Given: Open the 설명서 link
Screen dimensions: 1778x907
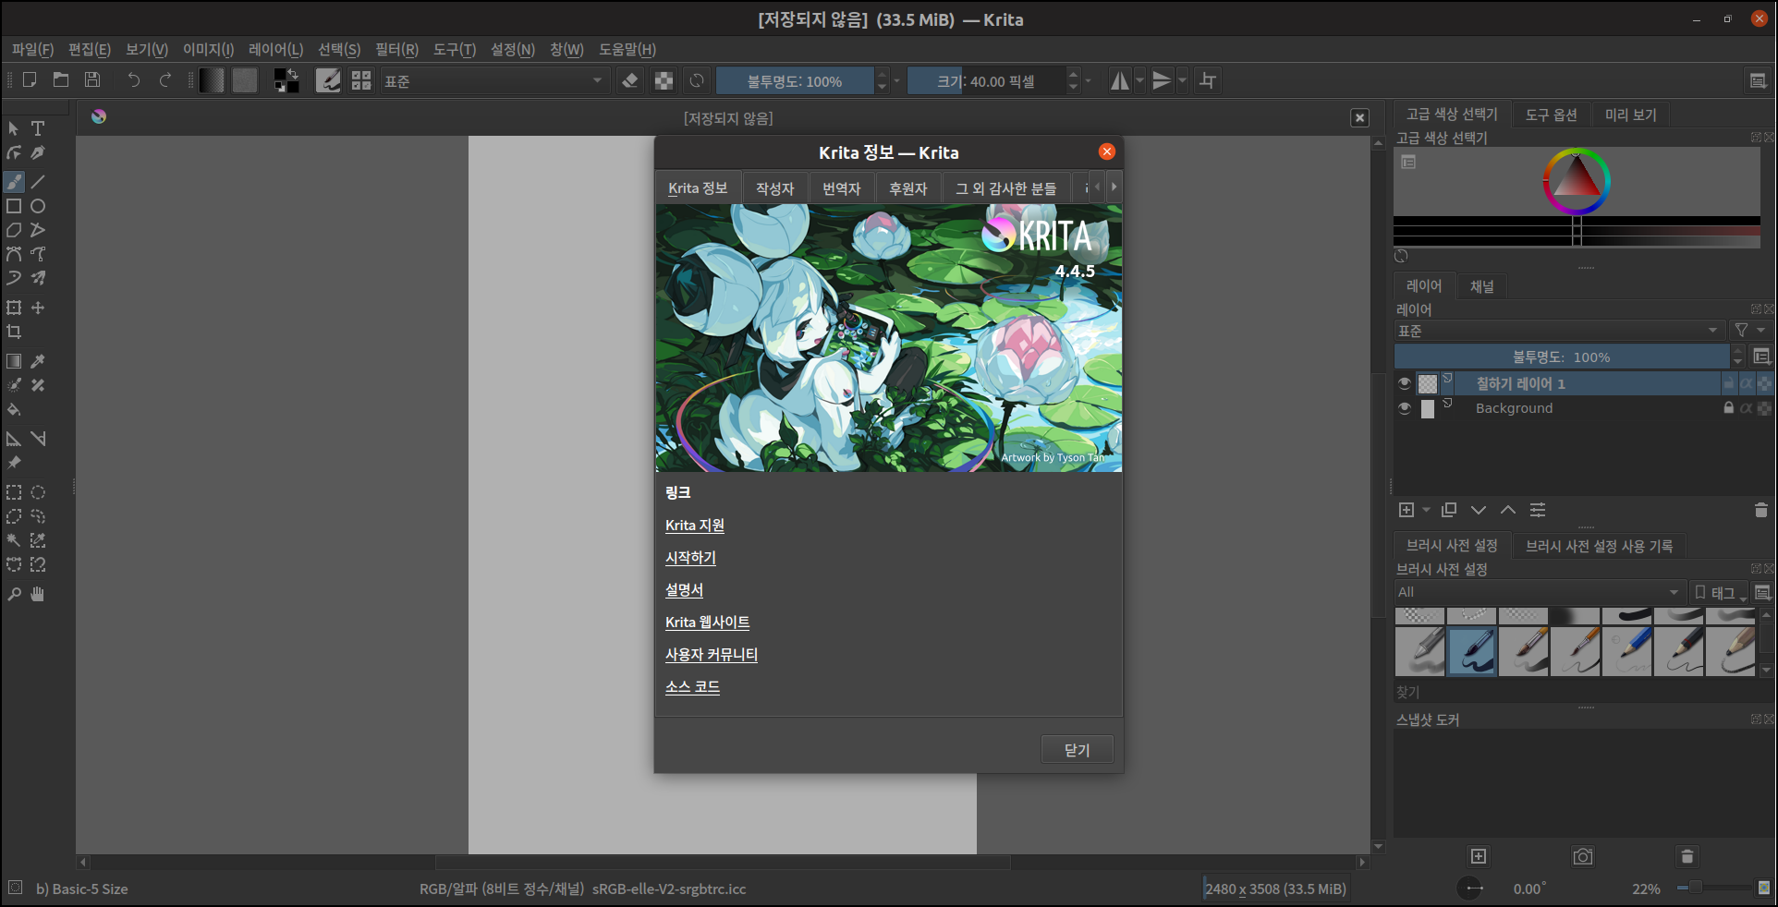Looking at the screenshot, I should click(684, 590).
